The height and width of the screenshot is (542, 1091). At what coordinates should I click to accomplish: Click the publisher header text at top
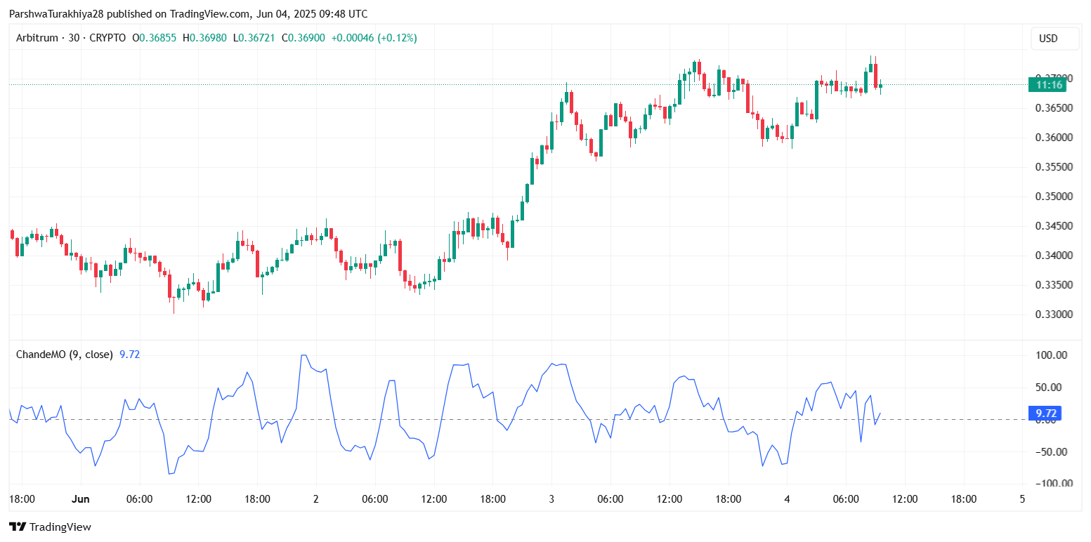click(x=188, y=14)
